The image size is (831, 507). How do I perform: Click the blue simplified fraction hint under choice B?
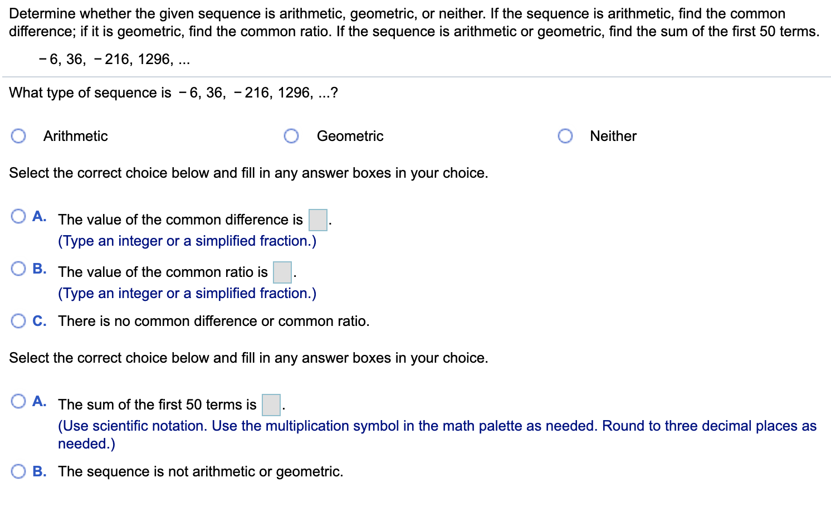coord(187,293)
